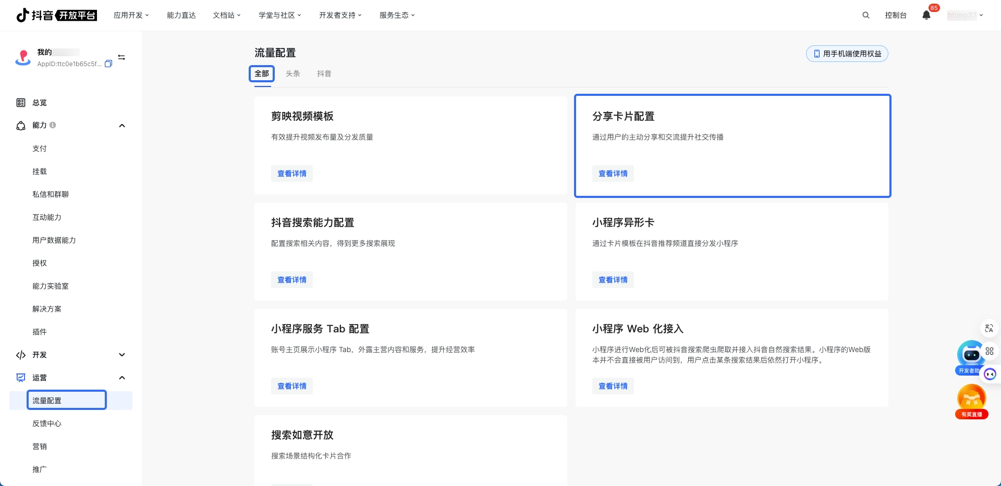Open 营销 in the sidebar
Screen dimensions: 1001x486
[x=40, y=446]
